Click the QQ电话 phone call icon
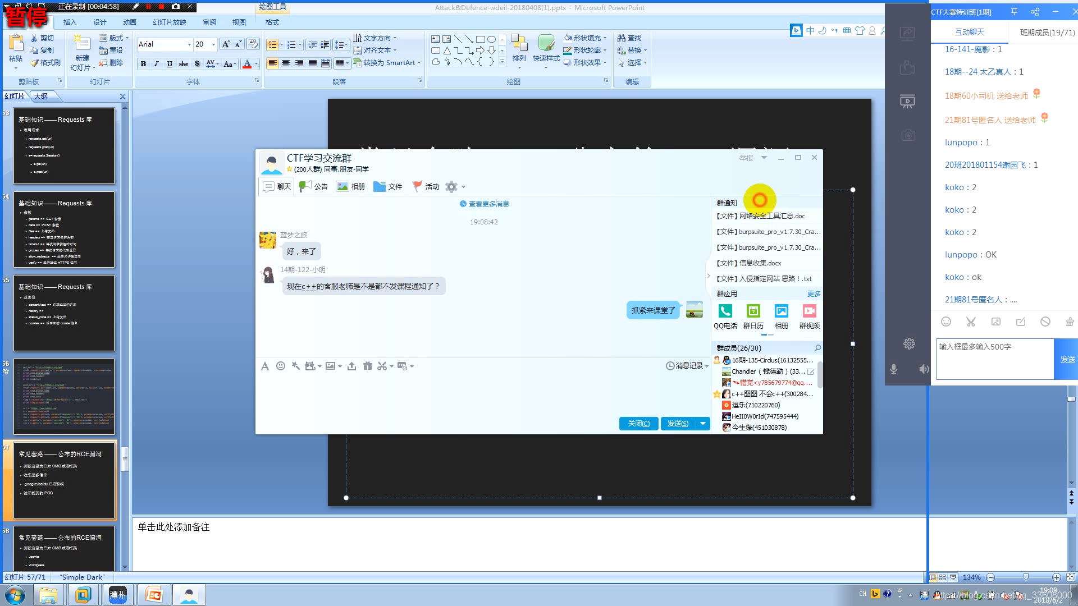This screenshot has width=1078, height=606. (x=725, y=311)
